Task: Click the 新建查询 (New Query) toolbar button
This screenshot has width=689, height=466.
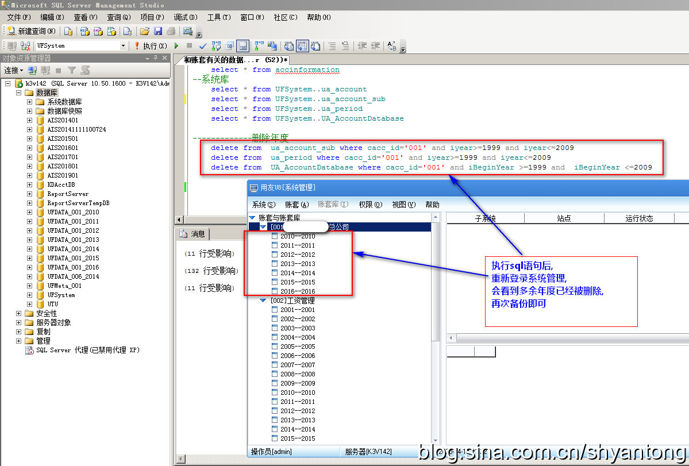Action: [x=32, y=31]
